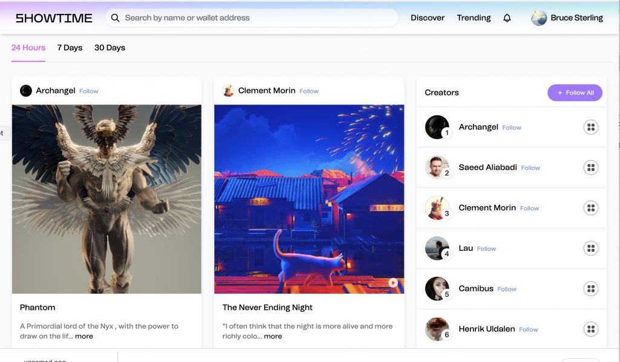Viewport: 620px width, 362px height.
Task: Open the Discover page
Action: coord(427,18)
